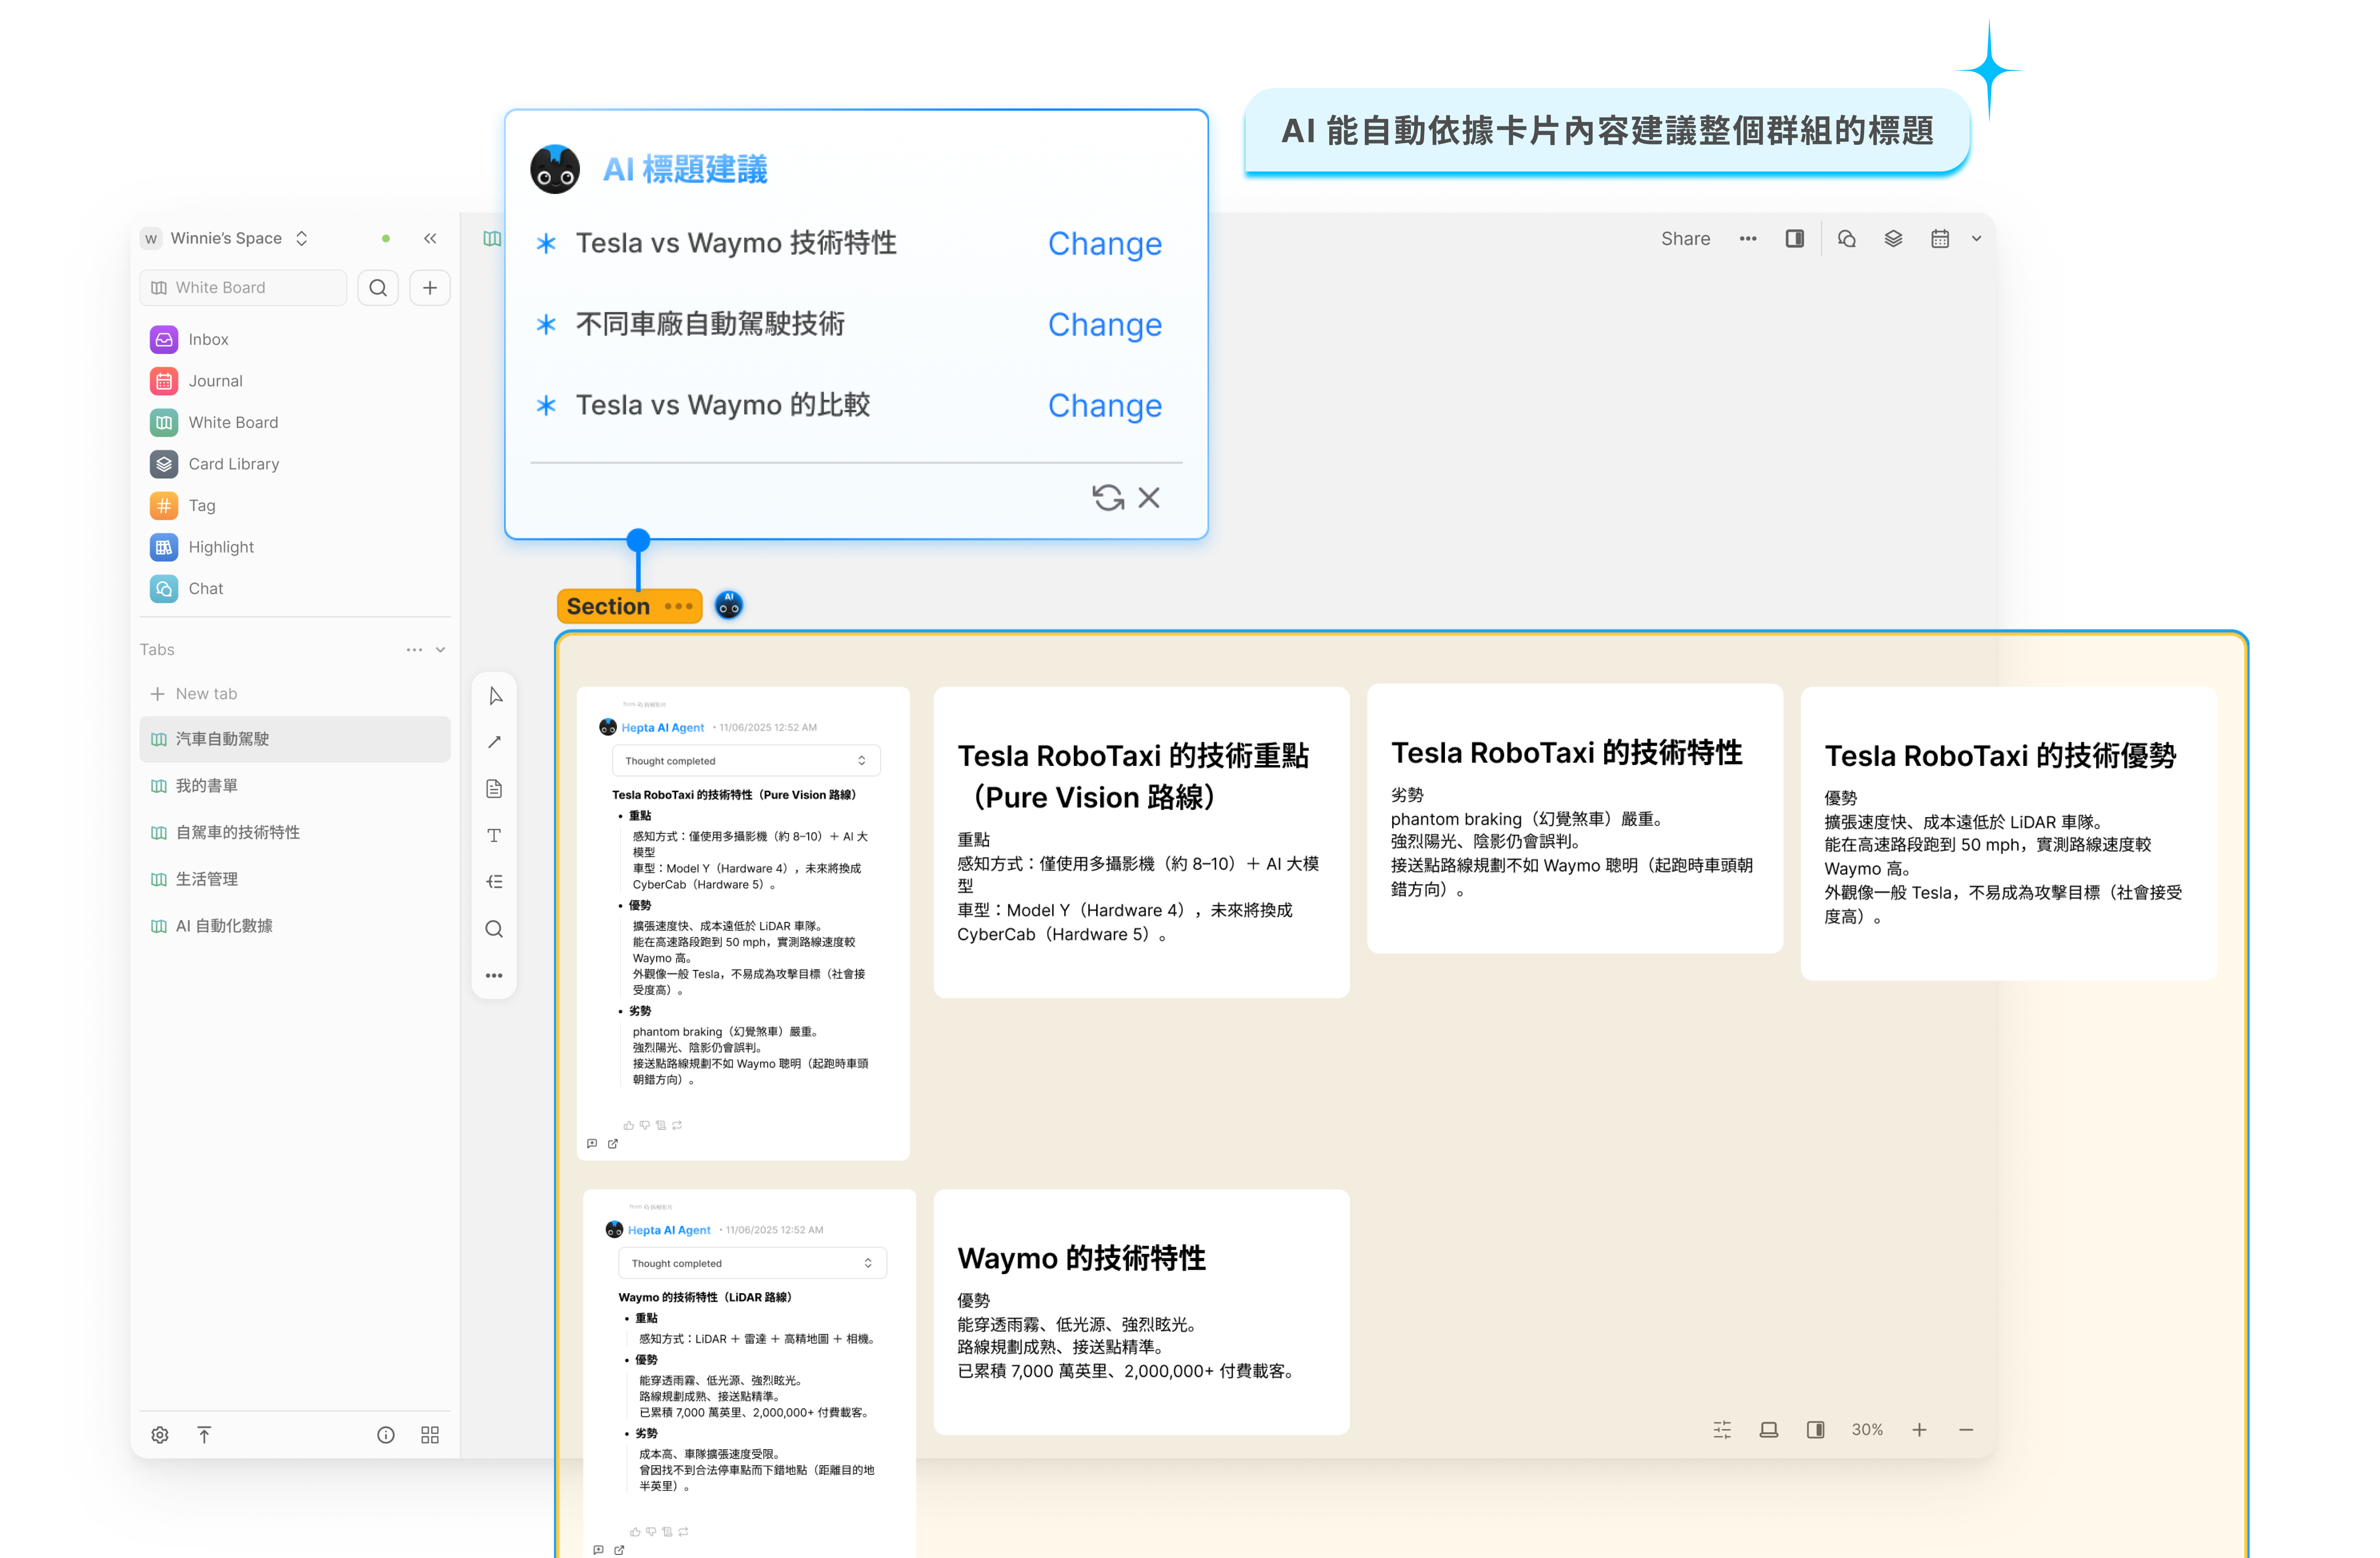Collapse the left sidebar with double chevron
The height and width of the screenshot is (1558, 2380).
coord(430,239)
